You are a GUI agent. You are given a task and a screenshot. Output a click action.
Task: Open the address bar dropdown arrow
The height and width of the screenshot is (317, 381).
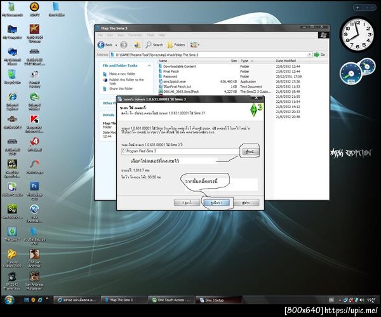pos(309,55)
